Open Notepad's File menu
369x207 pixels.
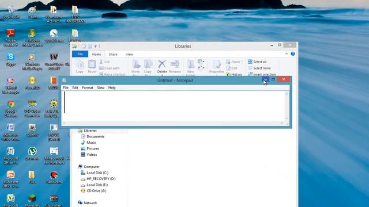66,87
